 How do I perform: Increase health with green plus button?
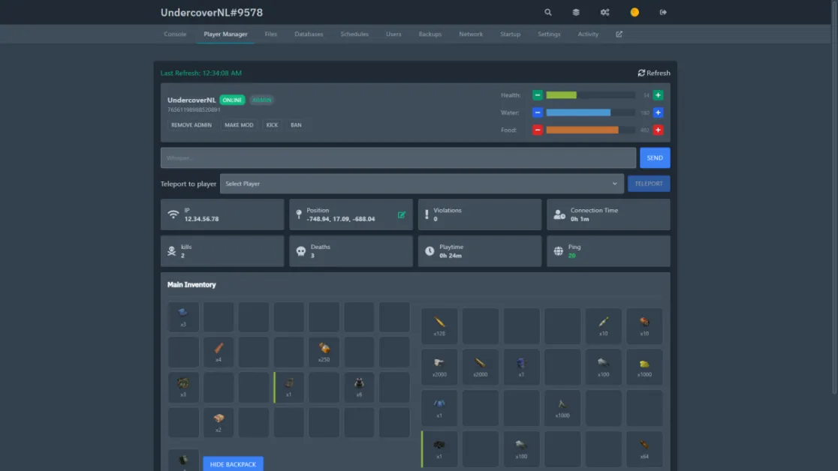[658, 95]
